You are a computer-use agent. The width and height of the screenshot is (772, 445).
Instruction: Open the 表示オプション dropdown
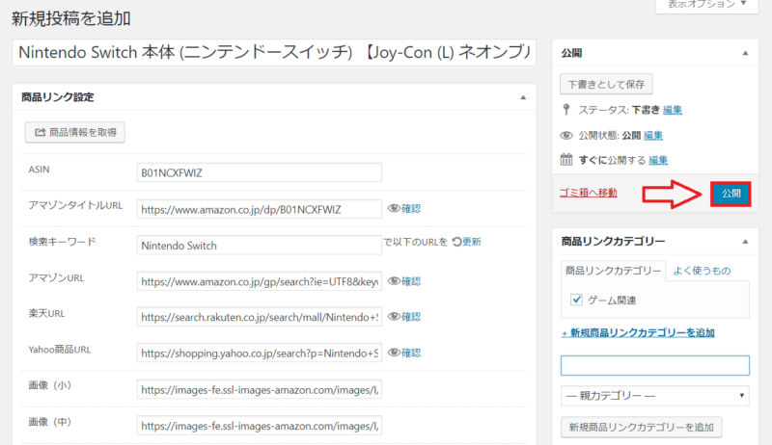pyautogui.click(x=707, y=5)
